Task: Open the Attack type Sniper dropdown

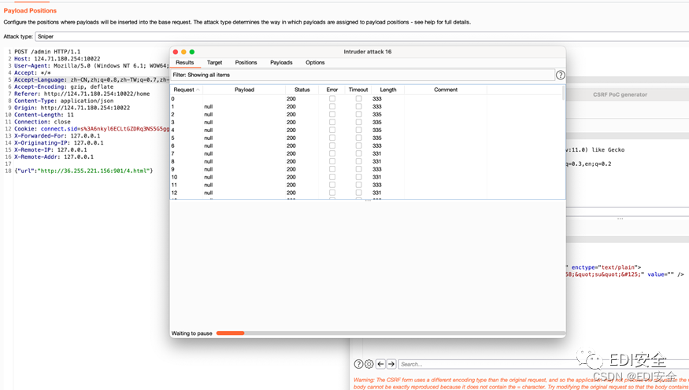Action: [x=361, y=36]
